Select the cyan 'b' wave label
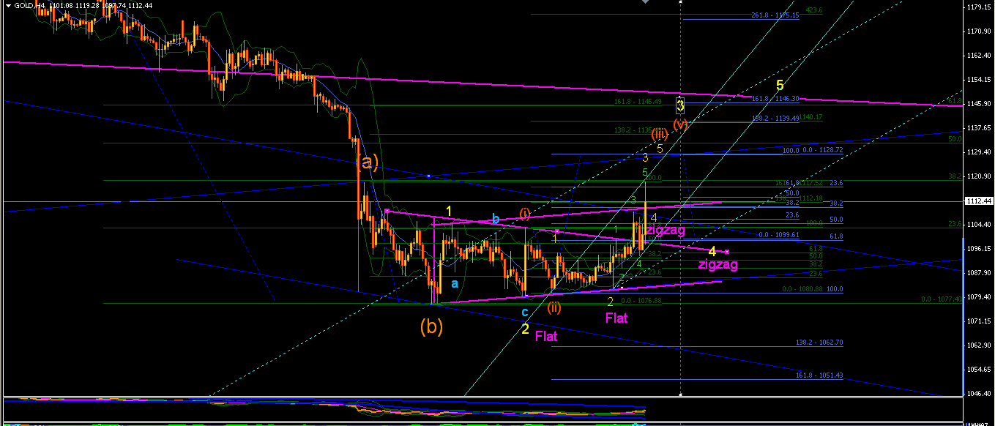This screenshot has width=995, height=426. (x=496, y=218)
